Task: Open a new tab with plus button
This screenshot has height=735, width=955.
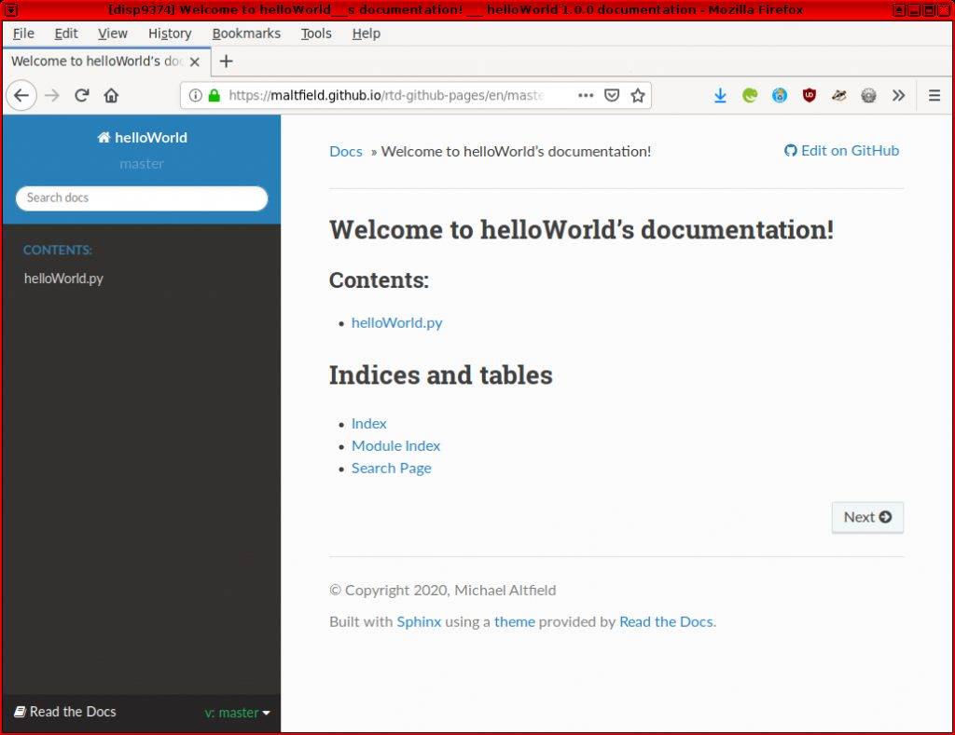Action: pyautogui.click(x=226, y=61)
